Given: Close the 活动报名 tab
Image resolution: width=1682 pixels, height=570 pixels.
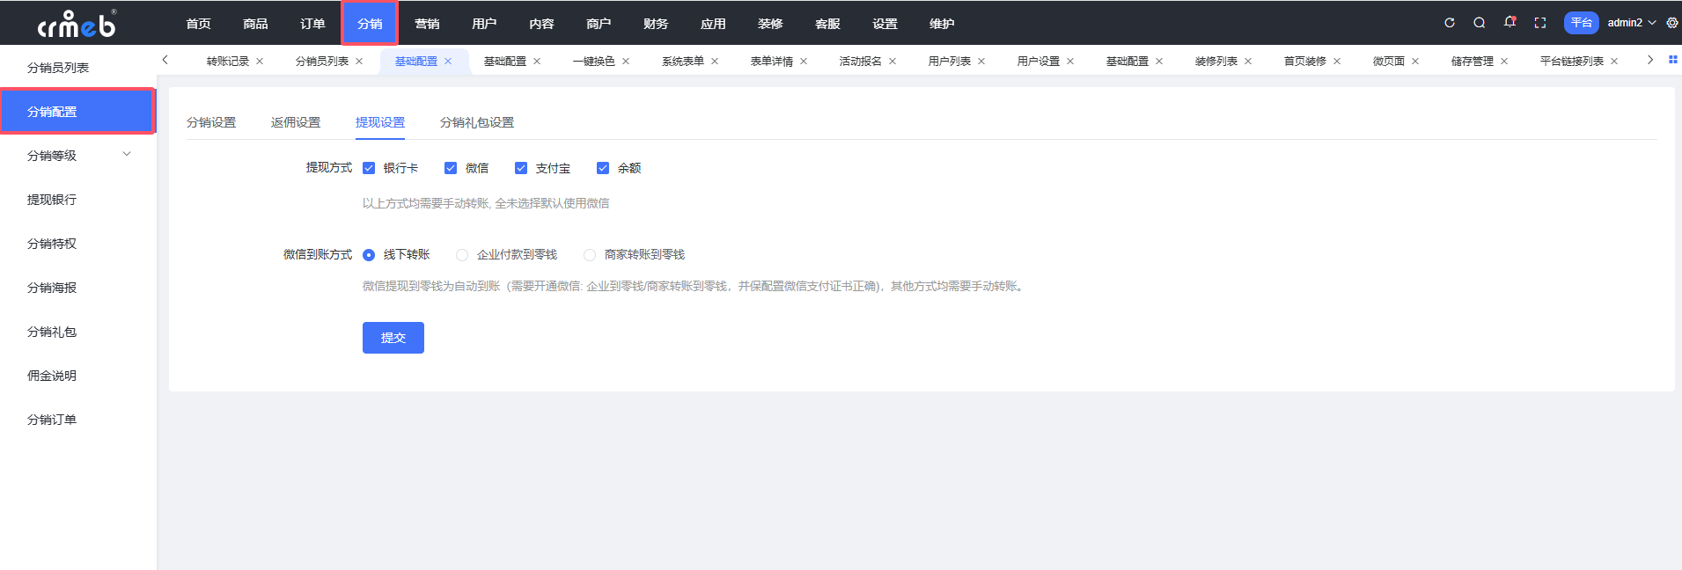Looking at the screenshot, I should click(892, 62).
